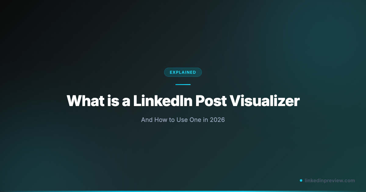The width and height of the screenshot is (366, 192).
Task: Click the linkedinpreview.com text
Action: [x=330, y=180]
